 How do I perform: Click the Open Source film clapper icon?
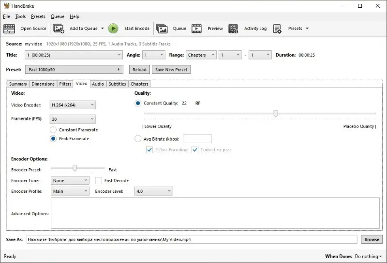click(9, 29)
